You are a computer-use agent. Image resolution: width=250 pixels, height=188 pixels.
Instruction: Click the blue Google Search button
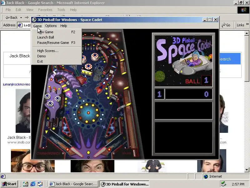[230, 59]
